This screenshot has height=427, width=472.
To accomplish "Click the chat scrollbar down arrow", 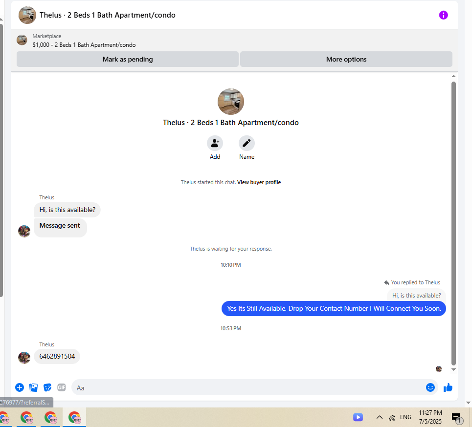I will (x=453, y=369).
